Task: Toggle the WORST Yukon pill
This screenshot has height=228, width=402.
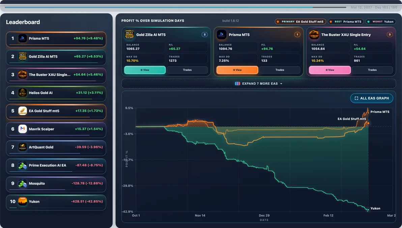Action: (381, 22)
